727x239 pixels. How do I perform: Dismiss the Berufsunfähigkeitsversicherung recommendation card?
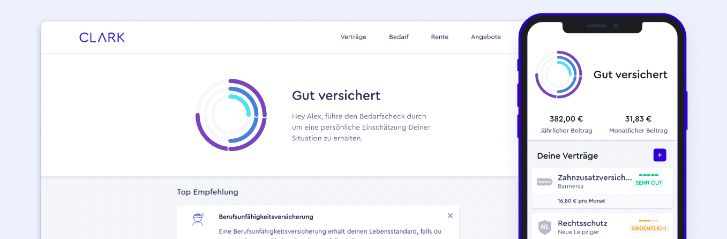tap(450, 215)
